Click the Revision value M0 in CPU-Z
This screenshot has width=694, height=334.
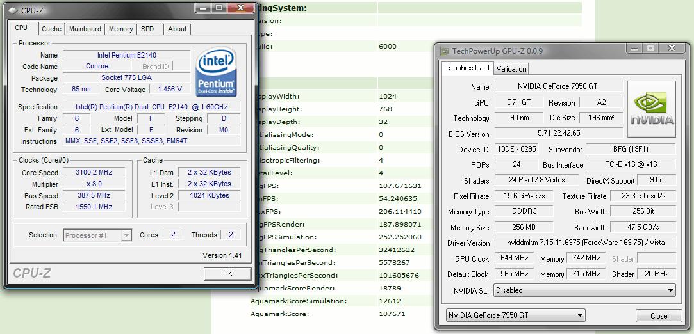pos(224,130)
